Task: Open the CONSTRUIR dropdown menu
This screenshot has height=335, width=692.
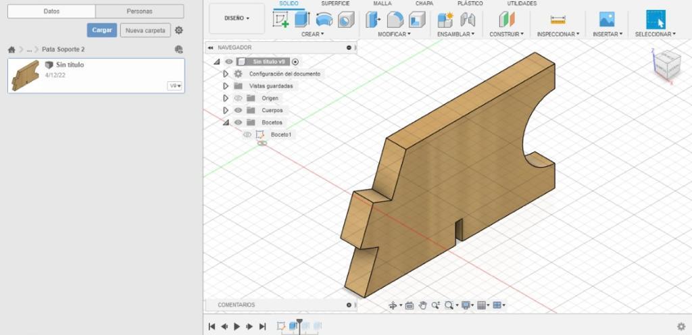Action: (507, 34)
